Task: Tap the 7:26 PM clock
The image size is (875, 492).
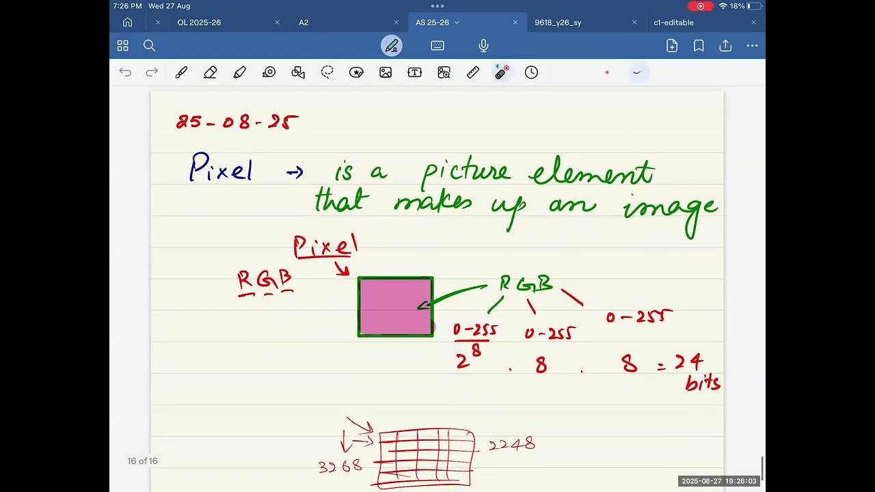Action: pyautogui.click(x=128, y=6)
